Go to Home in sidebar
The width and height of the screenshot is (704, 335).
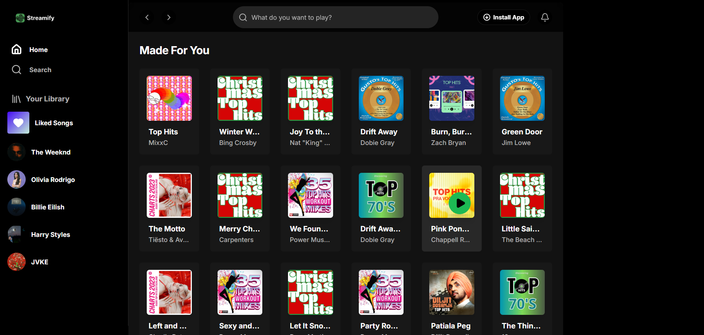39,50
